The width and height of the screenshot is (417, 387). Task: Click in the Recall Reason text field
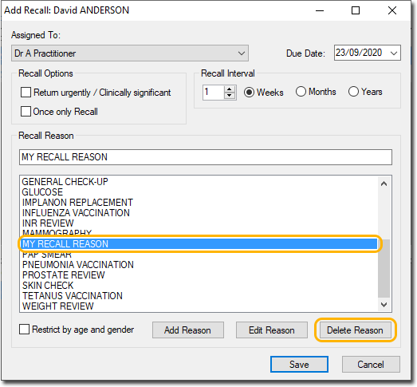click(x=205, y=157)
